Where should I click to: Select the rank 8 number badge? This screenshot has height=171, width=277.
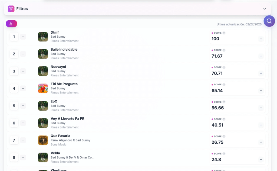coord(14,157)
